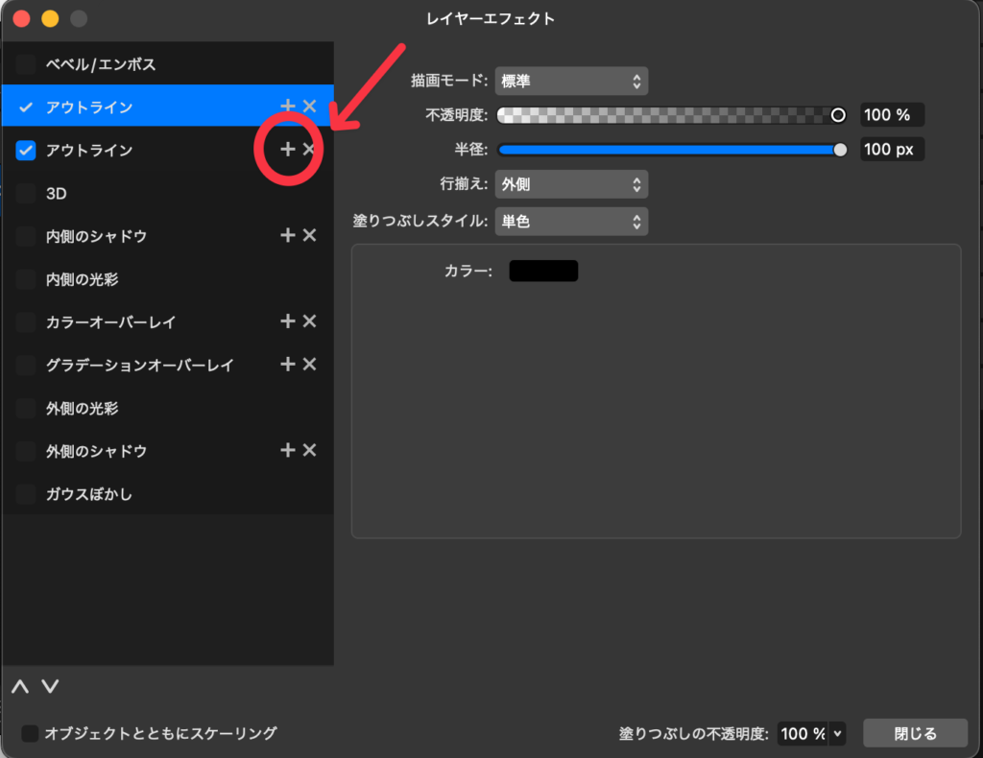
Task: Click the plus icon on selected アウトライン row
Action: tap(288, 107)
